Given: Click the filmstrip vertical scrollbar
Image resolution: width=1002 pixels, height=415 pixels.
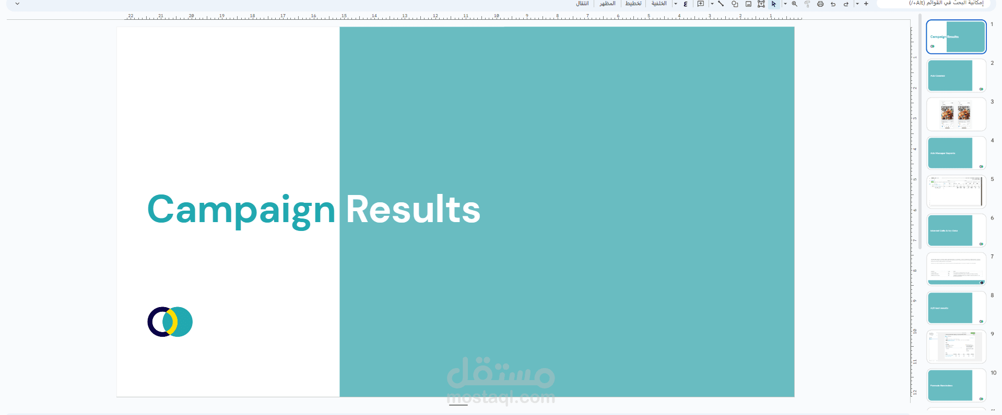Looking at the screenshot, I should click(920, 130).
